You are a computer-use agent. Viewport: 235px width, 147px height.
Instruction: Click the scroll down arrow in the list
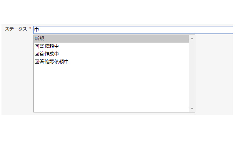pos(192,109)
